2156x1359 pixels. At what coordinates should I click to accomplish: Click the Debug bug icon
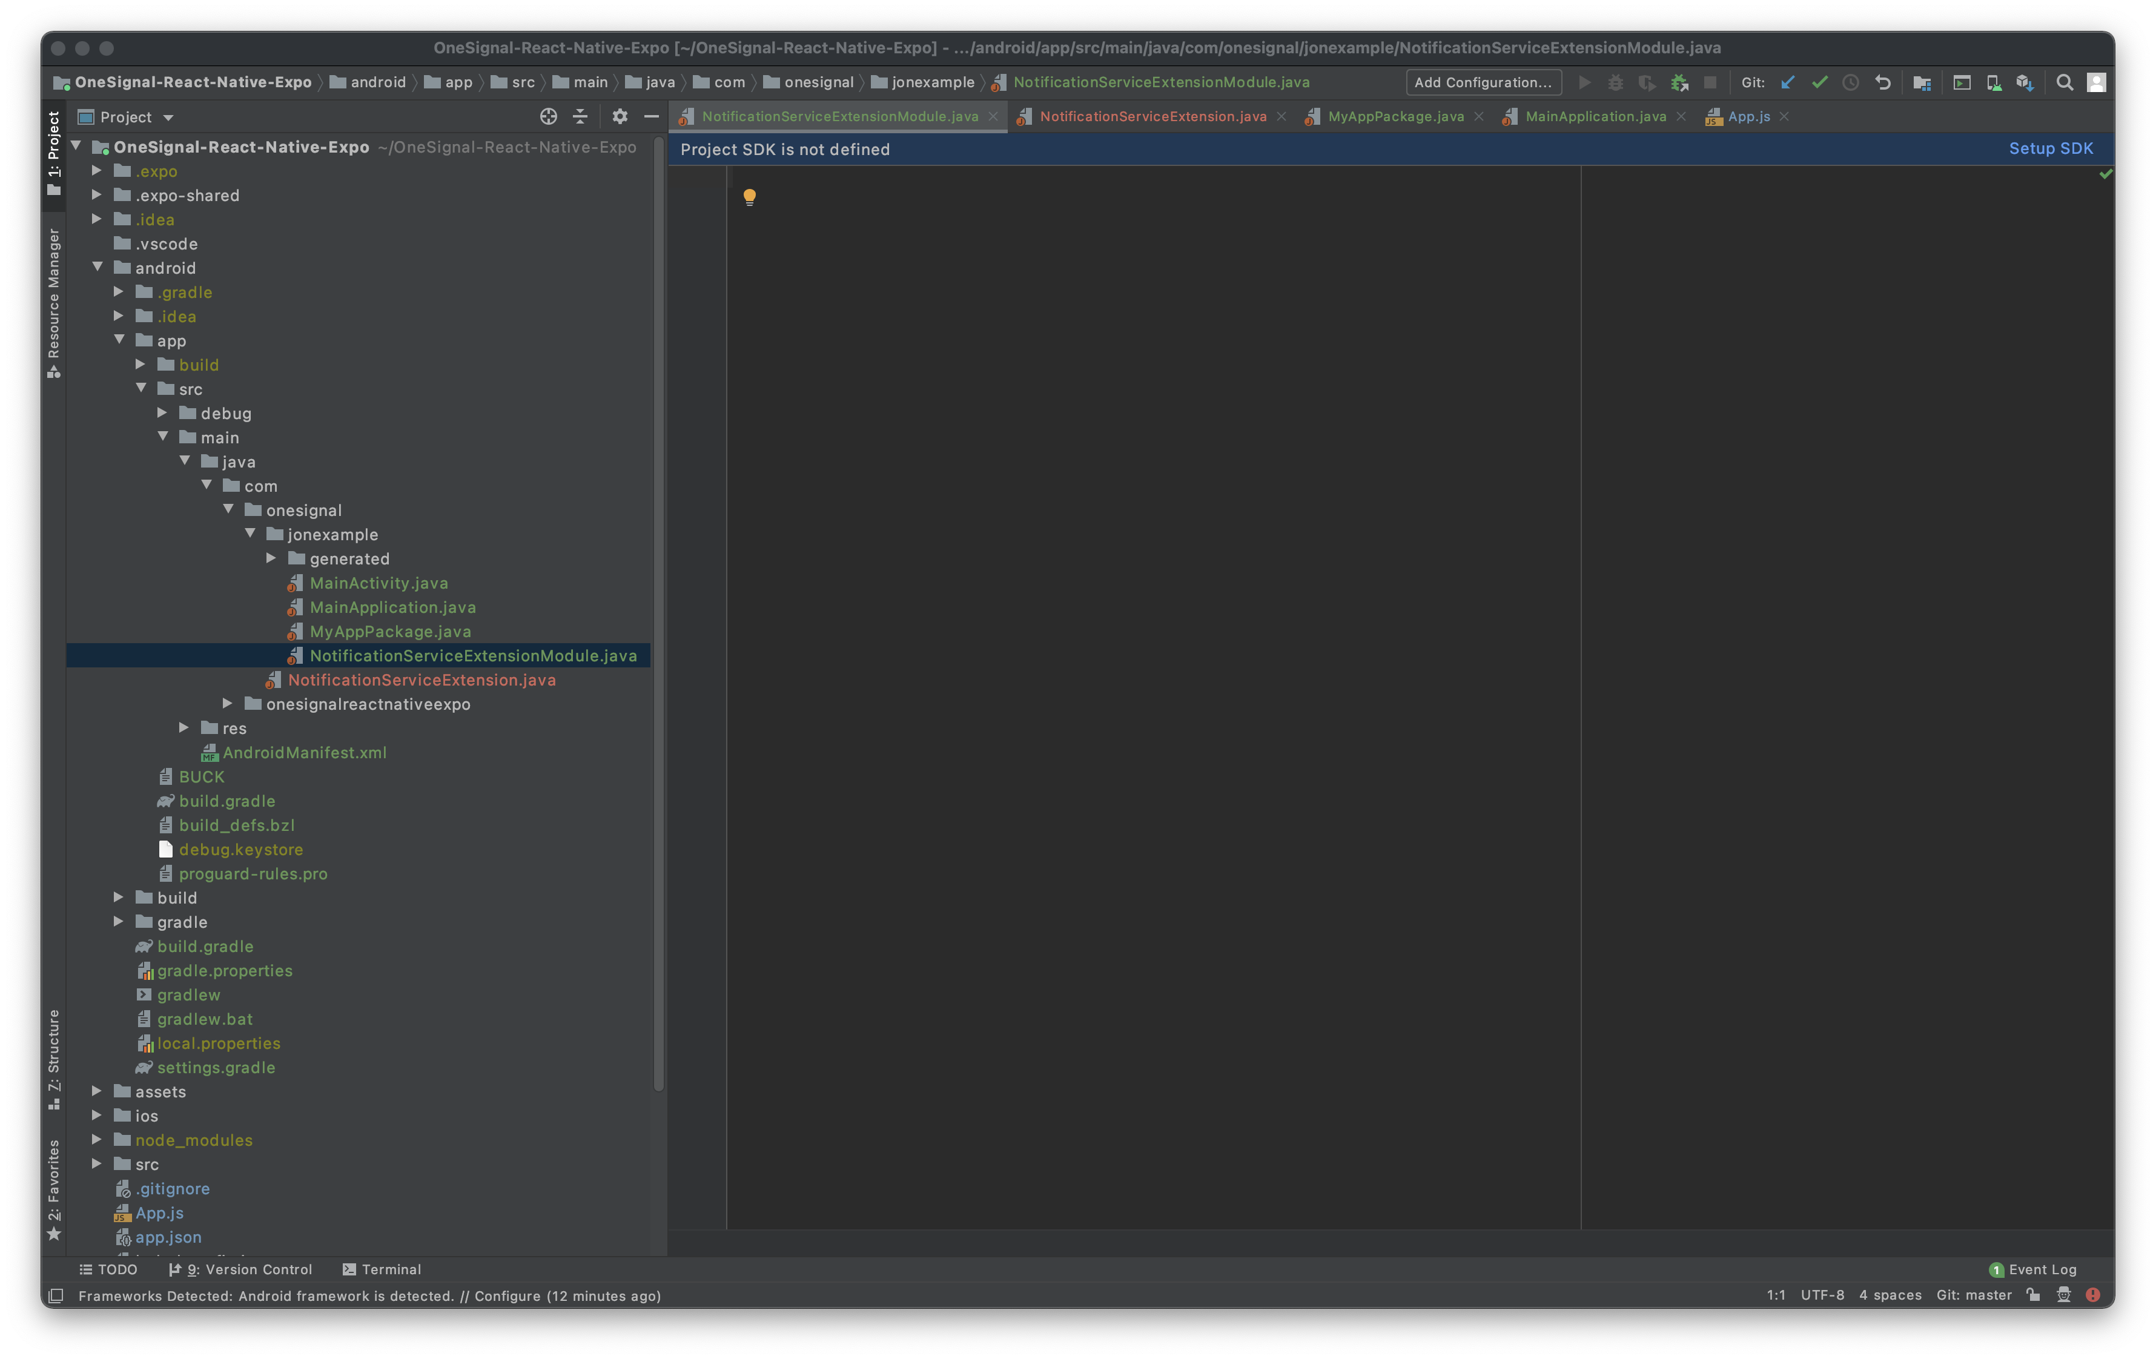(1615, 82)
